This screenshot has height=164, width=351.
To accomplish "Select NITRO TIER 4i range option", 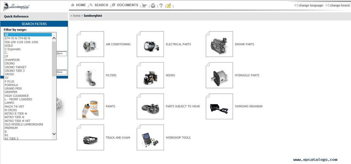I will tap(28, 117).
